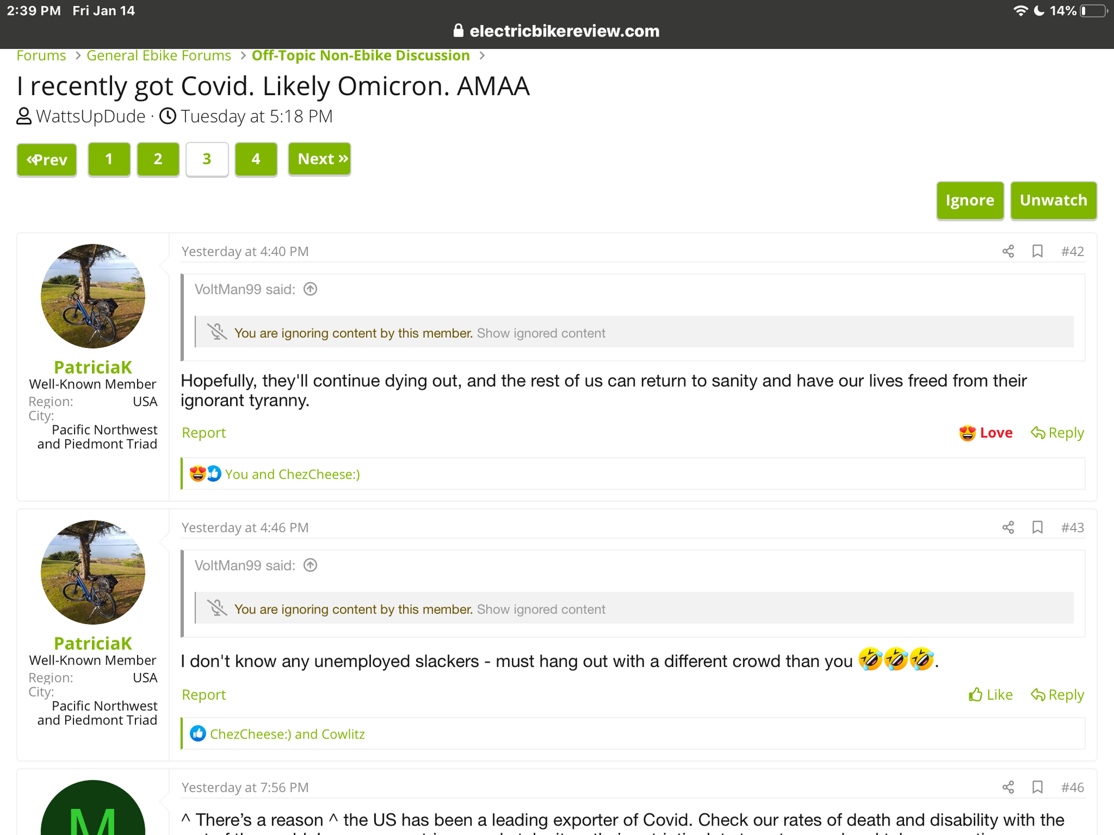
Task: Unwatch this thread
Action: (1053, 200)
